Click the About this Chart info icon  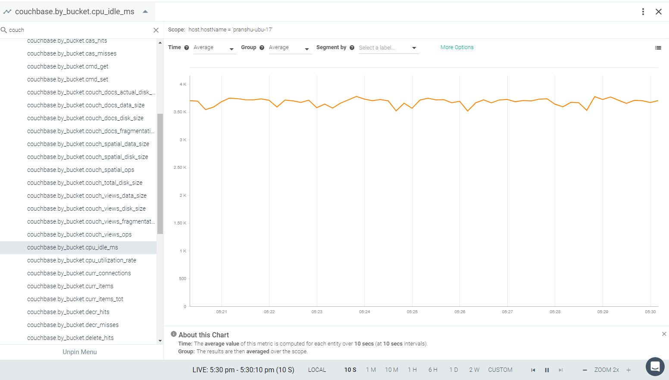pos(174,334)
